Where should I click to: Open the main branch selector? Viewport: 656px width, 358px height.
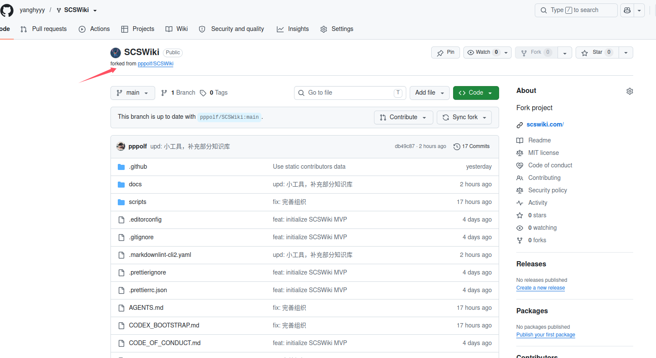(132, 93)
